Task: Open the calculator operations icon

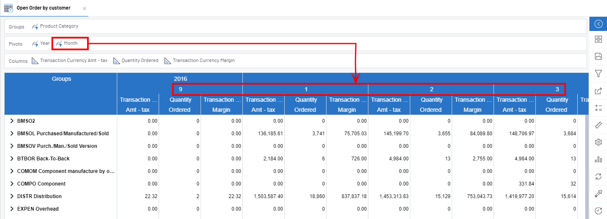Action: [x=598, y=108]
